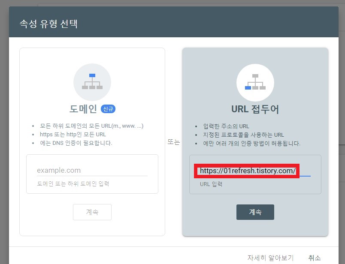Click 계속 under the Domain card
Screen dimensions: 345x264
click(92, 212)
